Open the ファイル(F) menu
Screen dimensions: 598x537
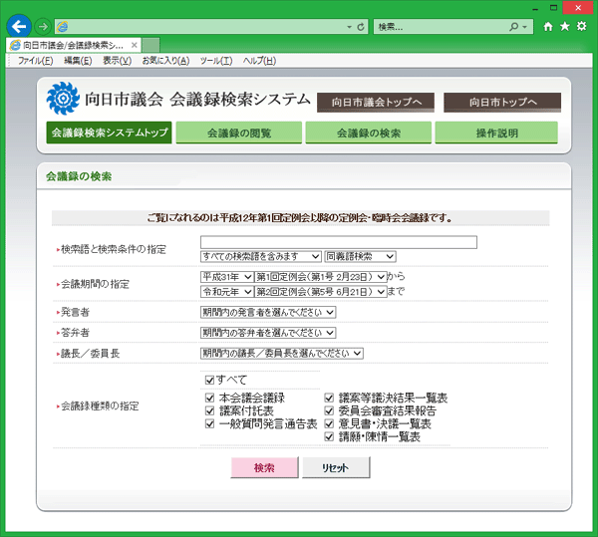36,61
